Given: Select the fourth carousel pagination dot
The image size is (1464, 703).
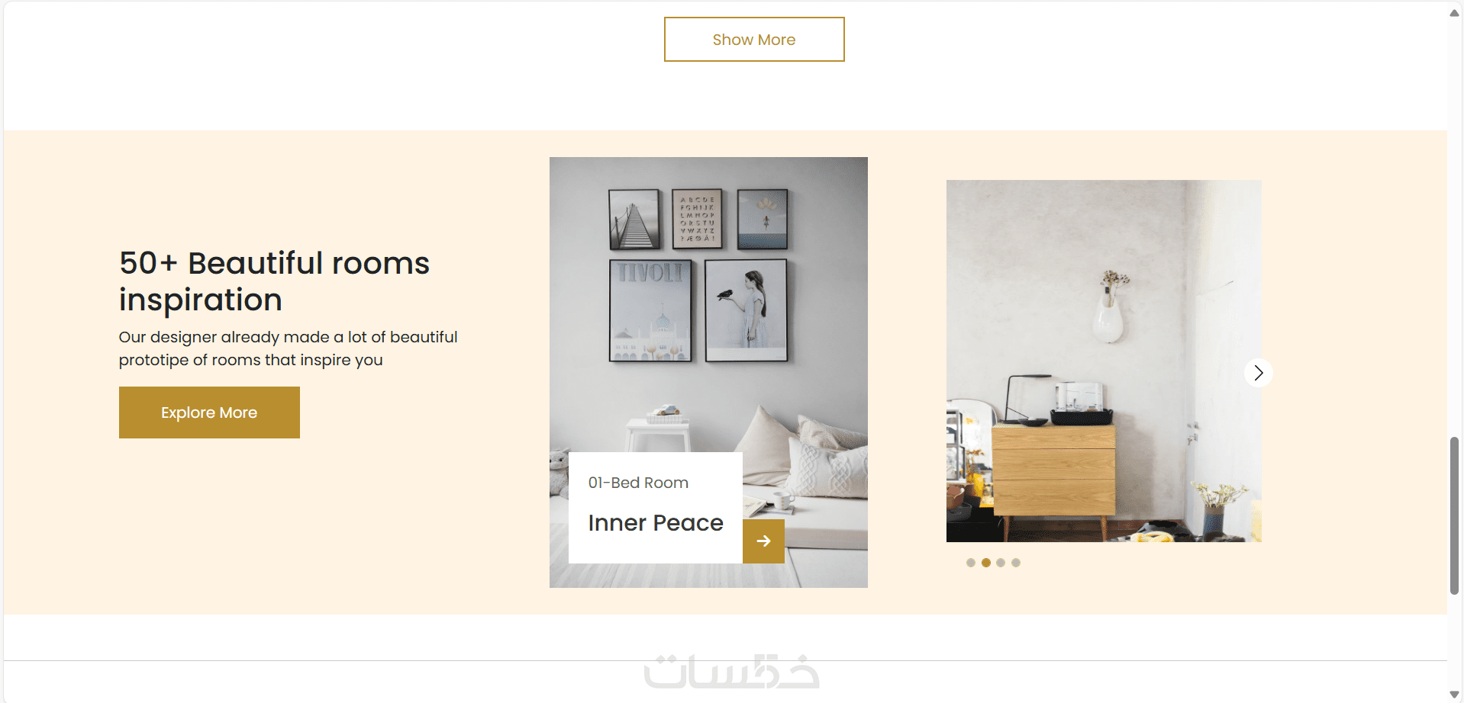Looking at the screenshot, I should (1016, 563).
